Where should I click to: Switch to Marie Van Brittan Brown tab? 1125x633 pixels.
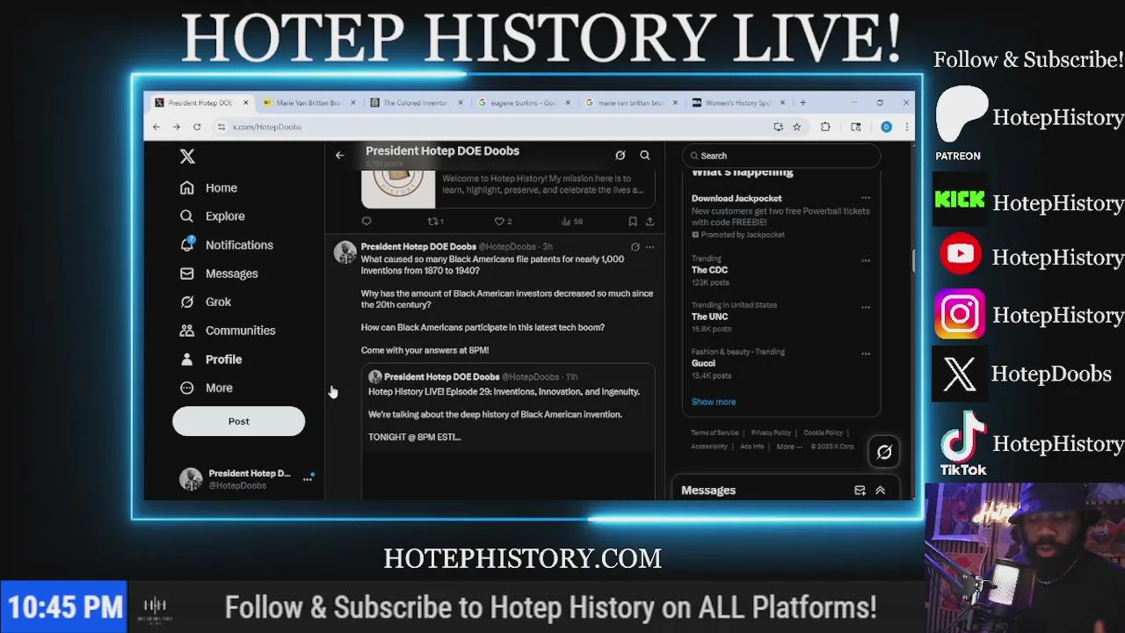308,103
